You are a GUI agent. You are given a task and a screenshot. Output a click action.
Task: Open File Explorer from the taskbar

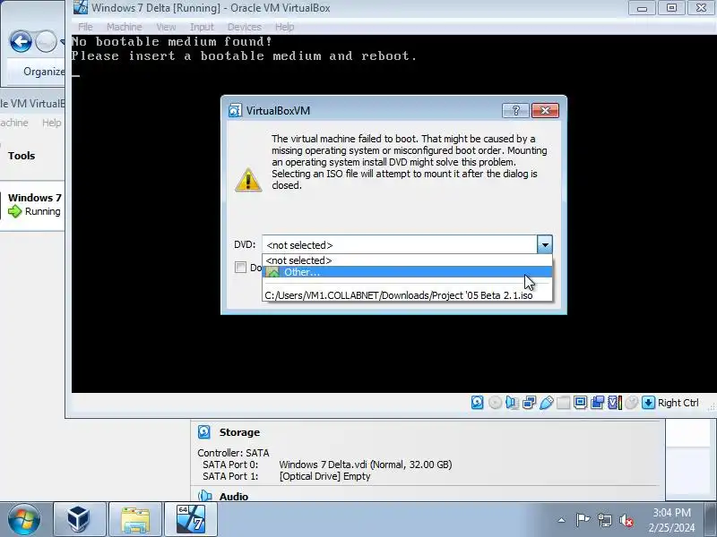tap(135, 519)
